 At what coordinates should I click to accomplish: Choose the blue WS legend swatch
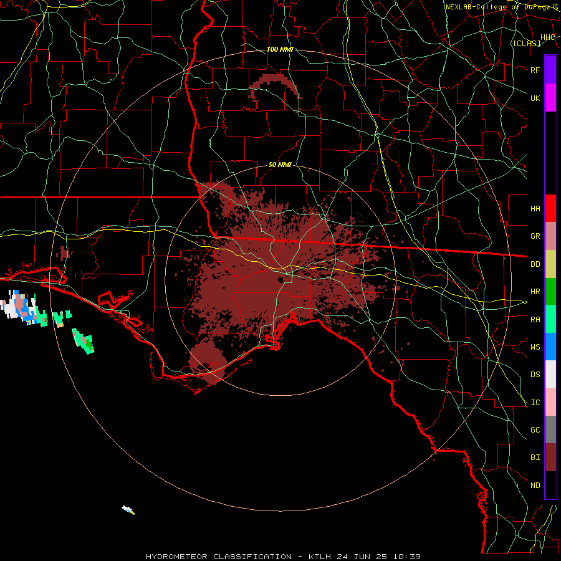[550, 347]
